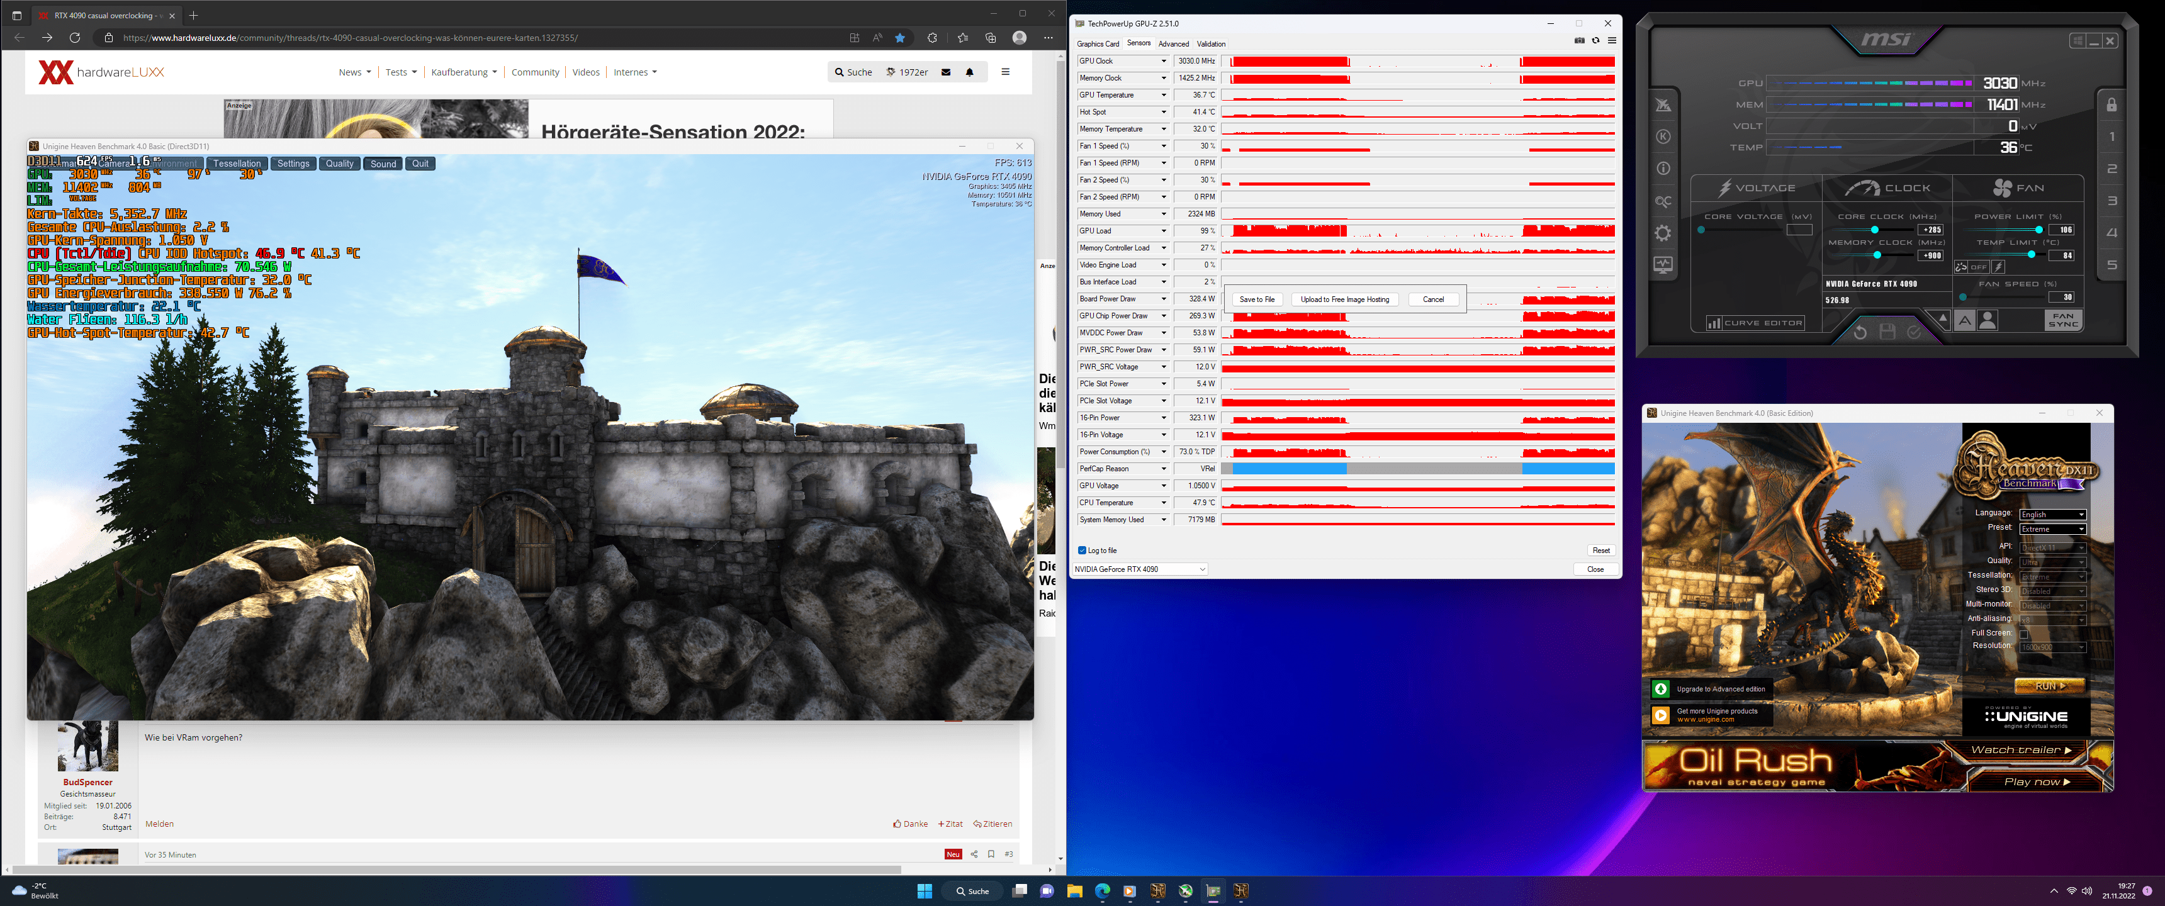Viewport: 2165px width, 906px height.
Task: Save the current Afterburner profile
Action: point(1887,332)
